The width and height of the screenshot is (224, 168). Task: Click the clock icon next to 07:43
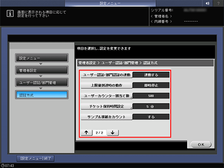tap(3, 165)
